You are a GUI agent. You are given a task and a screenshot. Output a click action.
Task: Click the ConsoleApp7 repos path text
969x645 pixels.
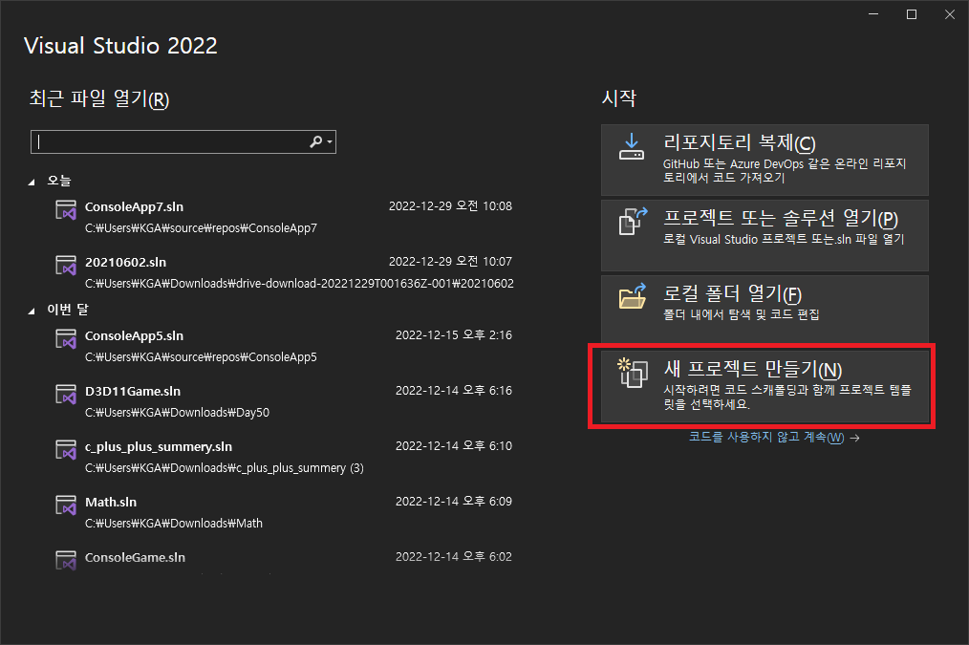click(201, 228)
